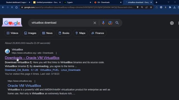Open the extensions puzzle icon

[x=170, y=7]
